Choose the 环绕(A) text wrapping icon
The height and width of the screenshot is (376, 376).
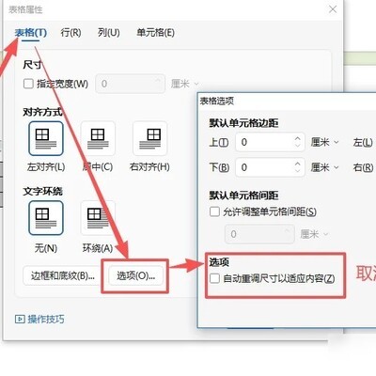pos(98,218)
